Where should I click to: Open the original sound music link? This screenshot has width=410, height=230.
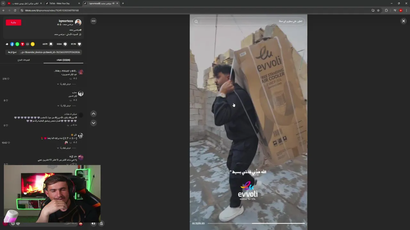tap(67, 34)
